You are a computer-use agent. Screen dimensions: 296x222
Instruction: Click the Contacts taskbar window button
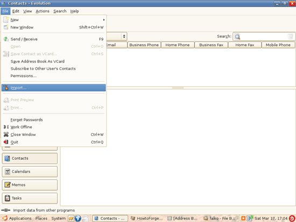[x=110, y=218]
